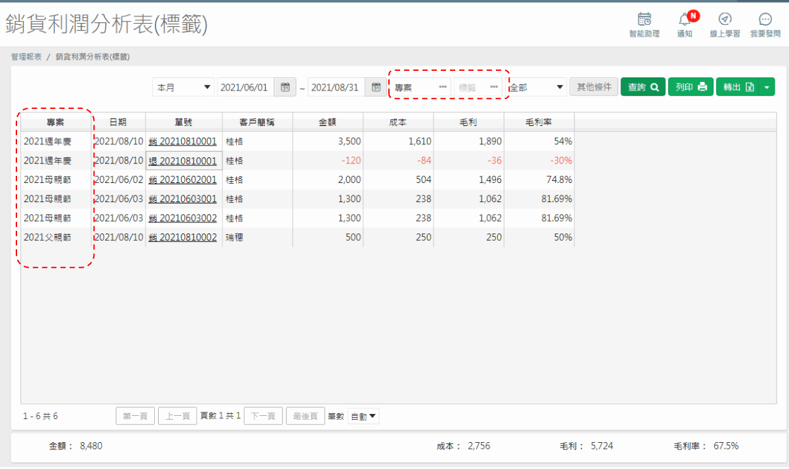The image size is (789, 469).
Task: Click the 54% margin rate cell
Action: 539,141
